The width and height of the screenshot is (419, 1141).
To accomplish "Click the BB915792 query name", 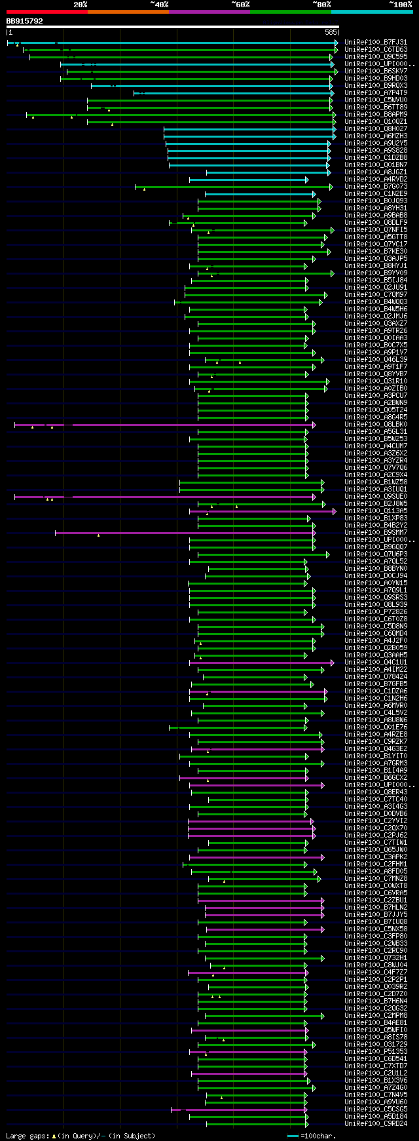I will pos(24,21).
